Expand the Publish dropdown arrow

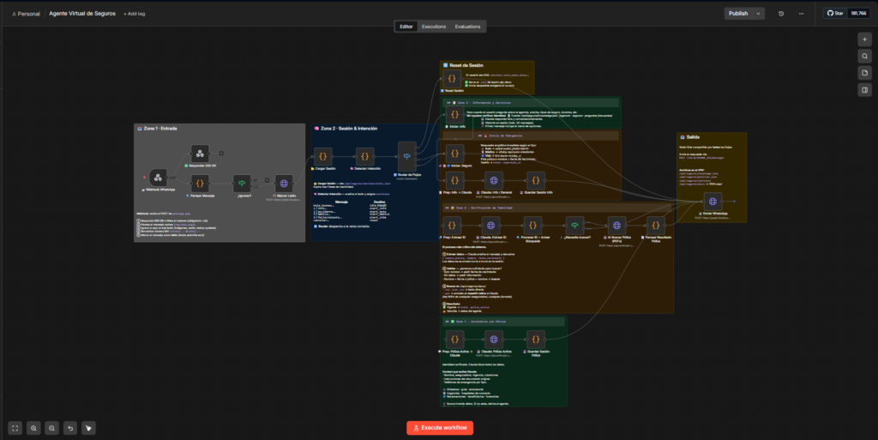point(758,14)
